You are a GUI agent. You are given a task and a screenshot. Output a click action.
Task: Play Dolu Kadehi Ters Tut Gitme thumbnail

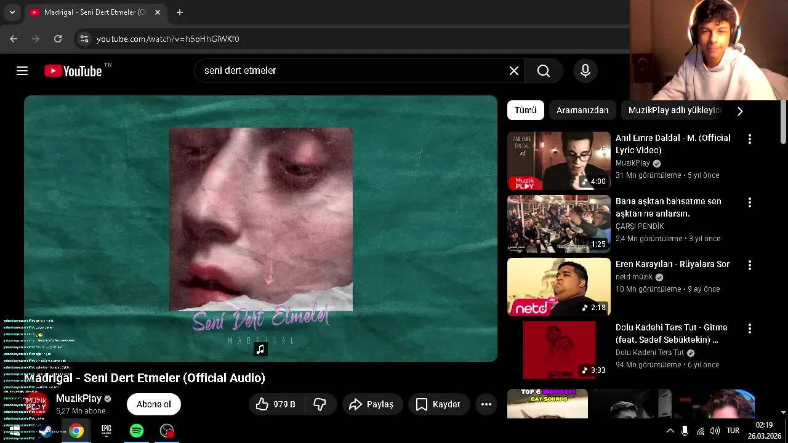coord(559,350)
